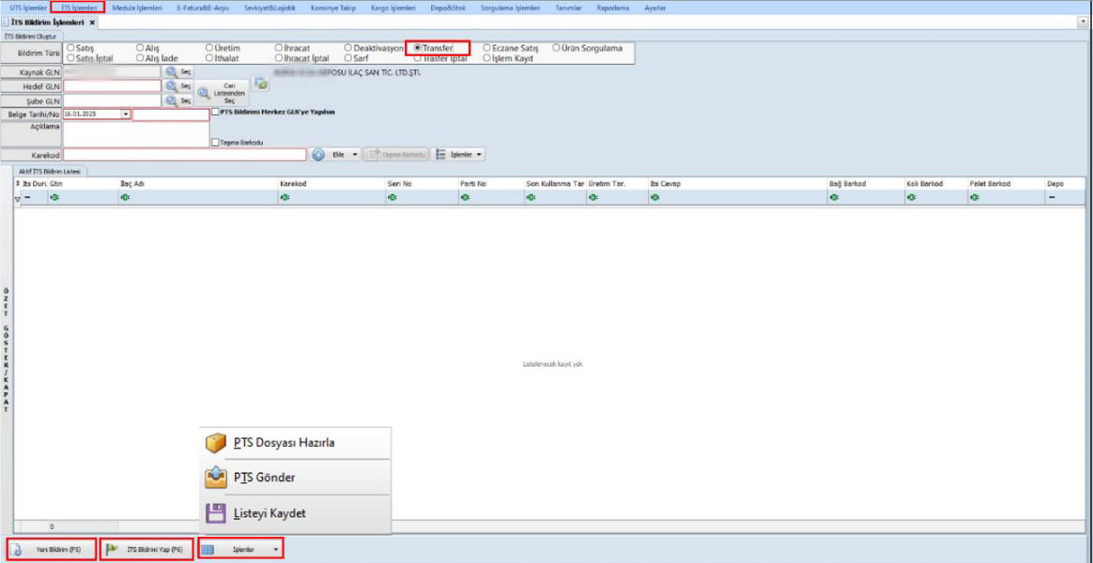Click the magnifier Seç icon next to Şube GLN
Screen dimensions: 1093x563
[172, 99]
